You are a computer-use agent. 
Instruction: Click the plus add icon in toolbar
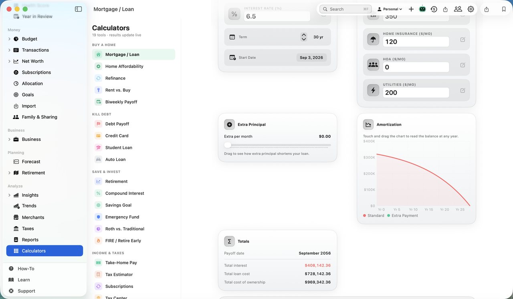[x=411, y=9]
